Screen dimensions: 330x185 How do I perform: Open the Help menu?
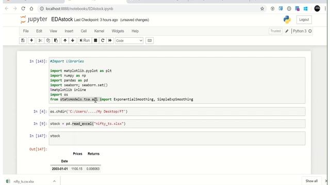pos(135,31)
